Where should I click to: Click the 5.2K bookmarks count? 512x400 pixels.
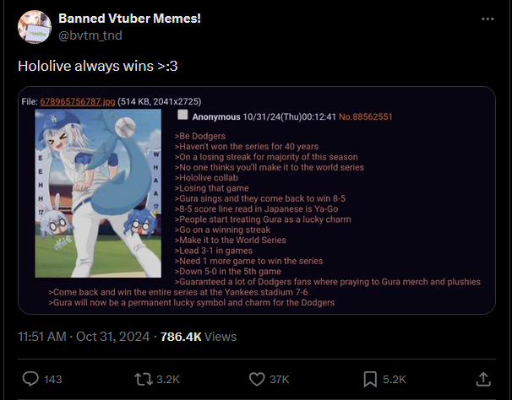(x=395, y=380)
